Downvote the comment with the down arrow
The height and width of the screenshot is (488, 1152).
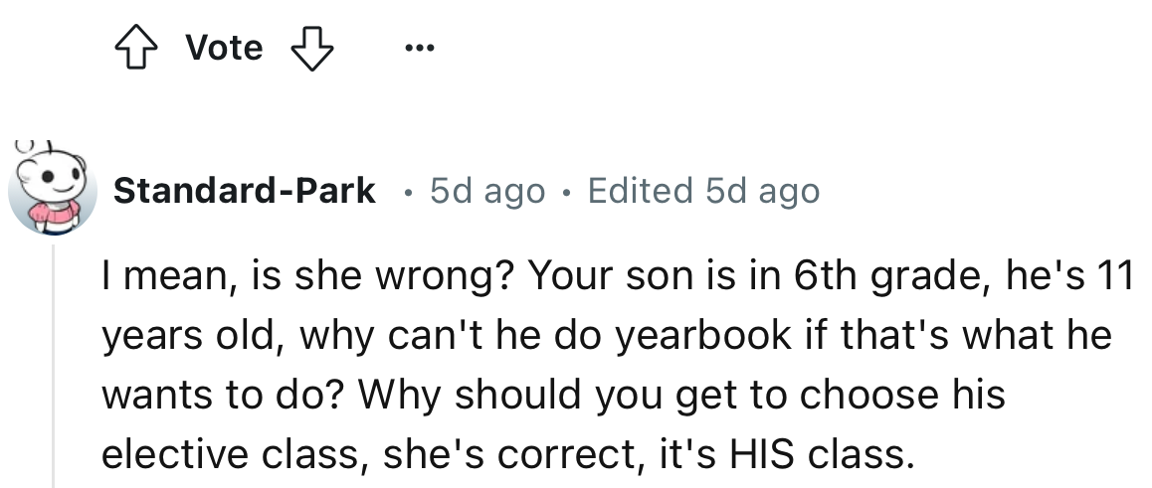311,48
